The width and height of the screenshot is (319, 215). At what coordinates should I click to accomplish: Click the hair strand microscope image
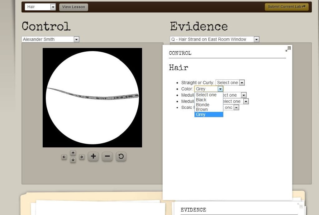coord(92,98)
